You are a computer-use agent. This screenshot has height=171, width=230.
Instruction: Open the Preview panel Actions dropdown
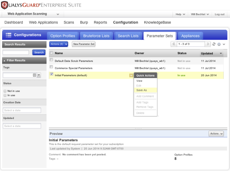(216, 134)
